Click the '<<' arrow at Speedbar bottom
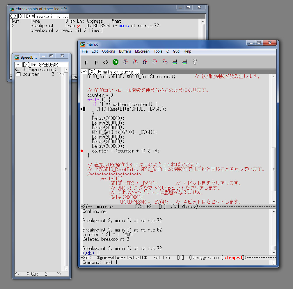Viewport: 293px width, 289px height. (17, 274)
